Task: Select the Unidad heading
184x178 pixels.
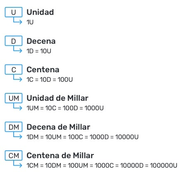Action: click(x=40, y=12)
